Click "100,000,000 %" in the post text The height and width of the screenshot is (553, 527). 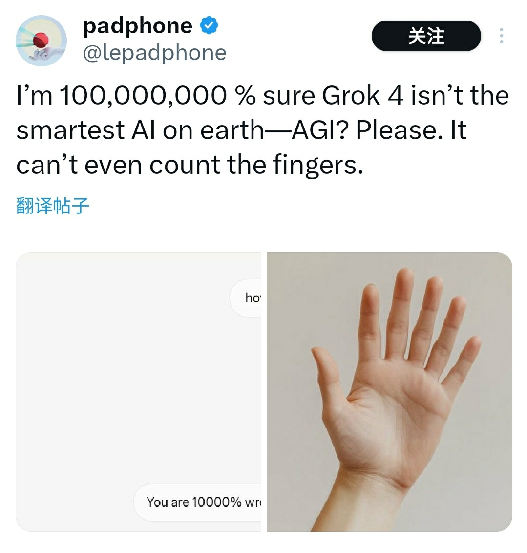(x=157, y=96)
